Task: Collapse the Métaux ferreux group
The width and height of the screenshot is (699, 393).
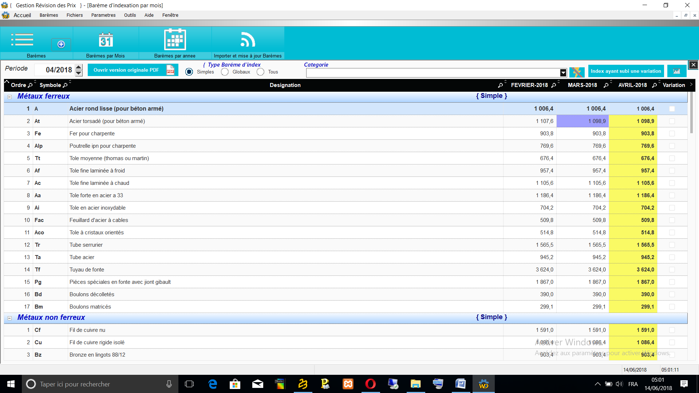Action: point(10,97)
